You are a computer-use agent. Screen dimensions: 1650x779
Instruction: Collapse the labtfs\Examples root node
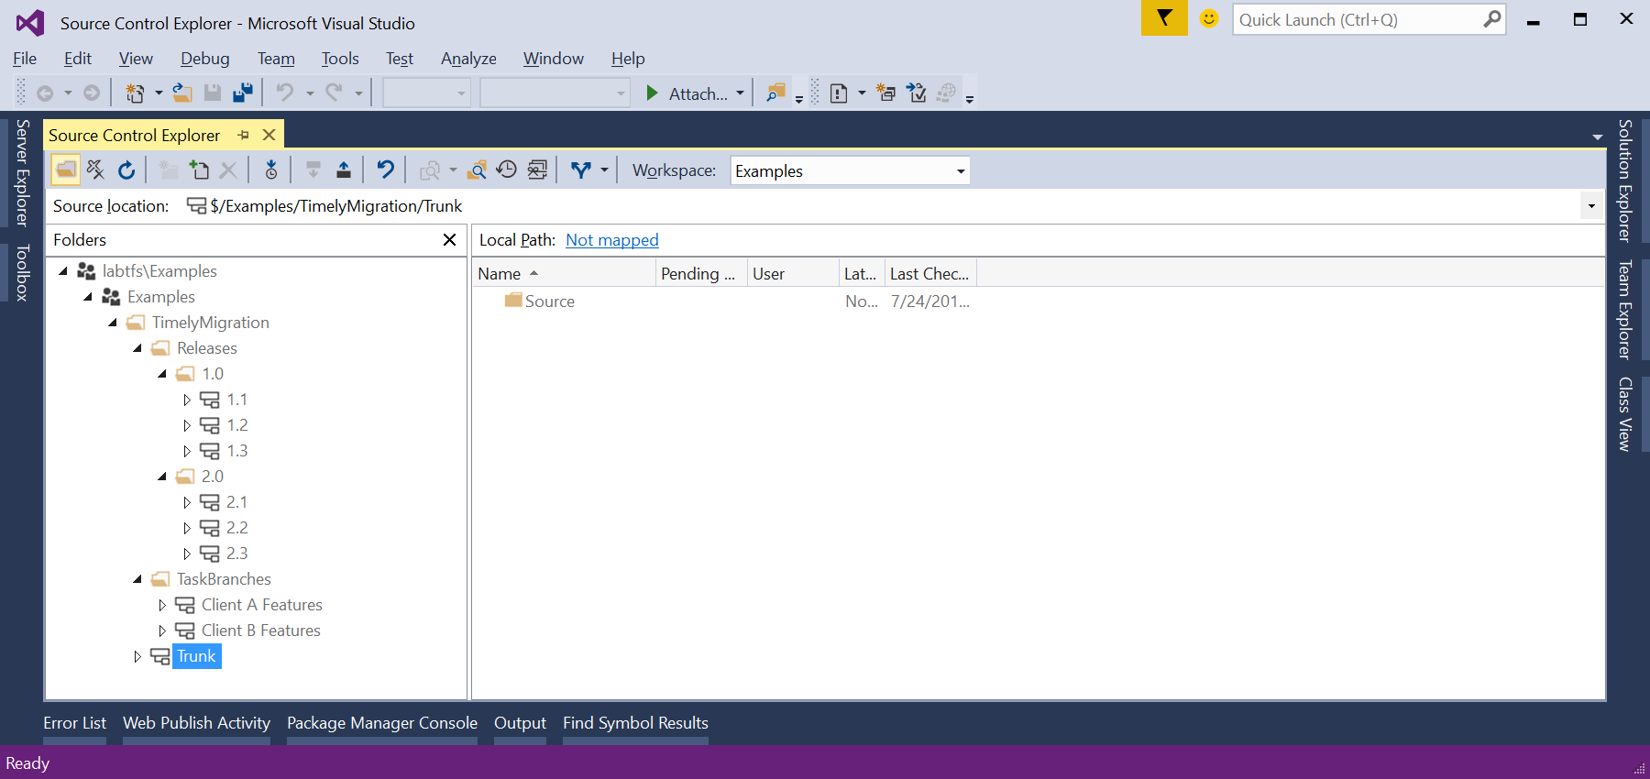(63, 270)
